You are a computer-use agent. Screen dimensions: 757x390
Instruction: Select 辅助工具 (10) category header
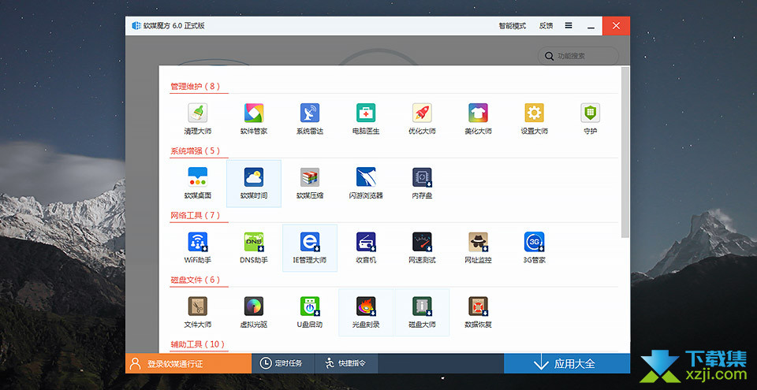tap(198, 344)
